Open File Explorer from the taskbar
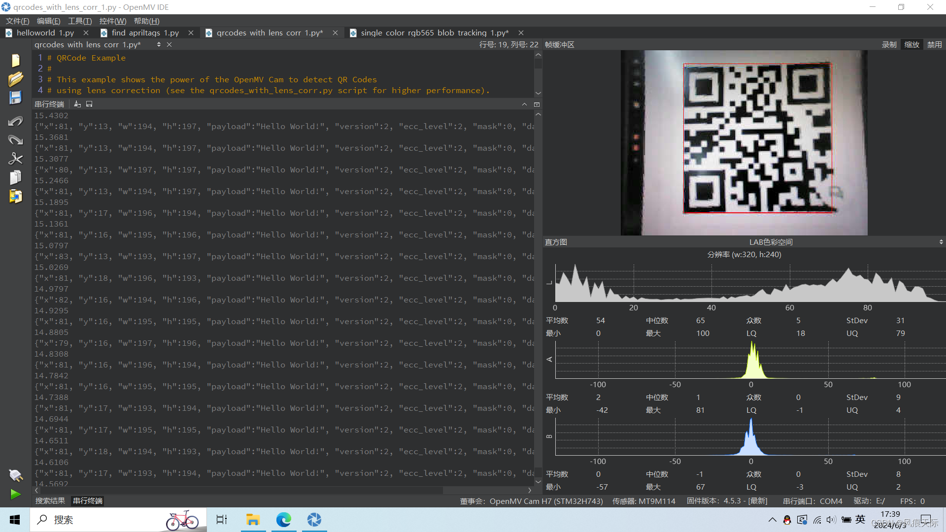The image size is (946, 532). coord(253,520)
